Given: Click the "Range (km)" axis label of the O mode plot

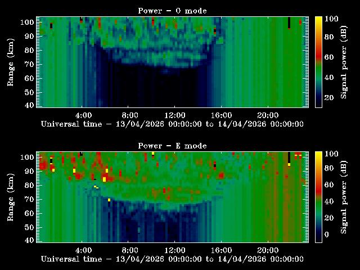Looking at the screenshot, I should click(10, 62).
